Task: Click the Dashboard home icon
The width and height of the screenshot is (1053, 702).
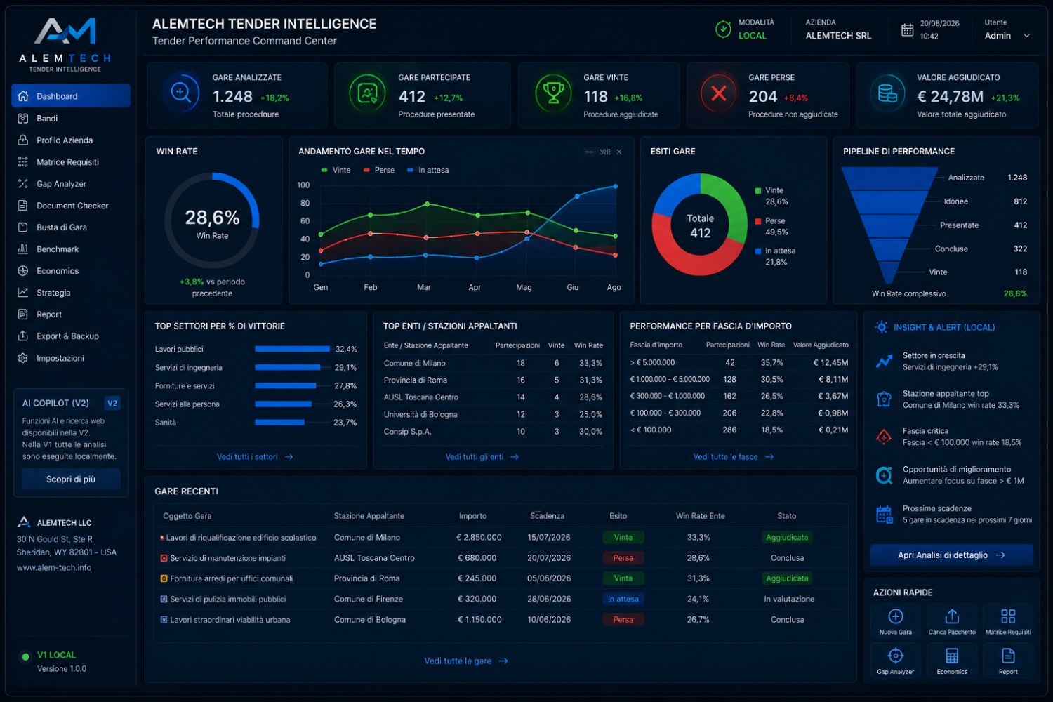Action: 23,95
